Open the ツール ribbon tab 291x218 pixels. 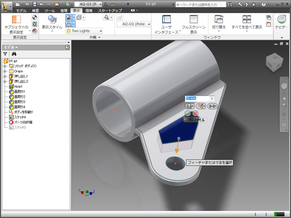point(49,11)
